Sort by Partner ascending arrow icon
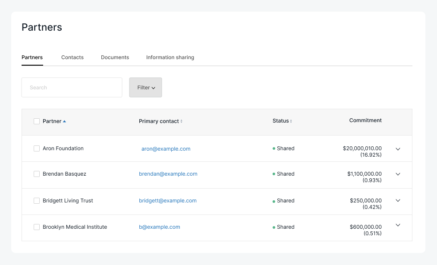This screenshot has width=437, height=265. pyautogui.click(x=64, y=121)
